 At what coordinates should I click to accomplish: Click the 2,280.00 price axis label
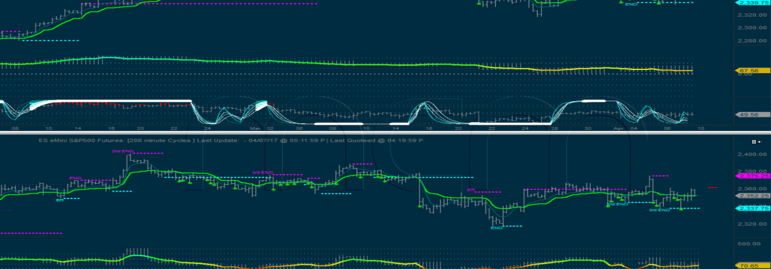752,41
